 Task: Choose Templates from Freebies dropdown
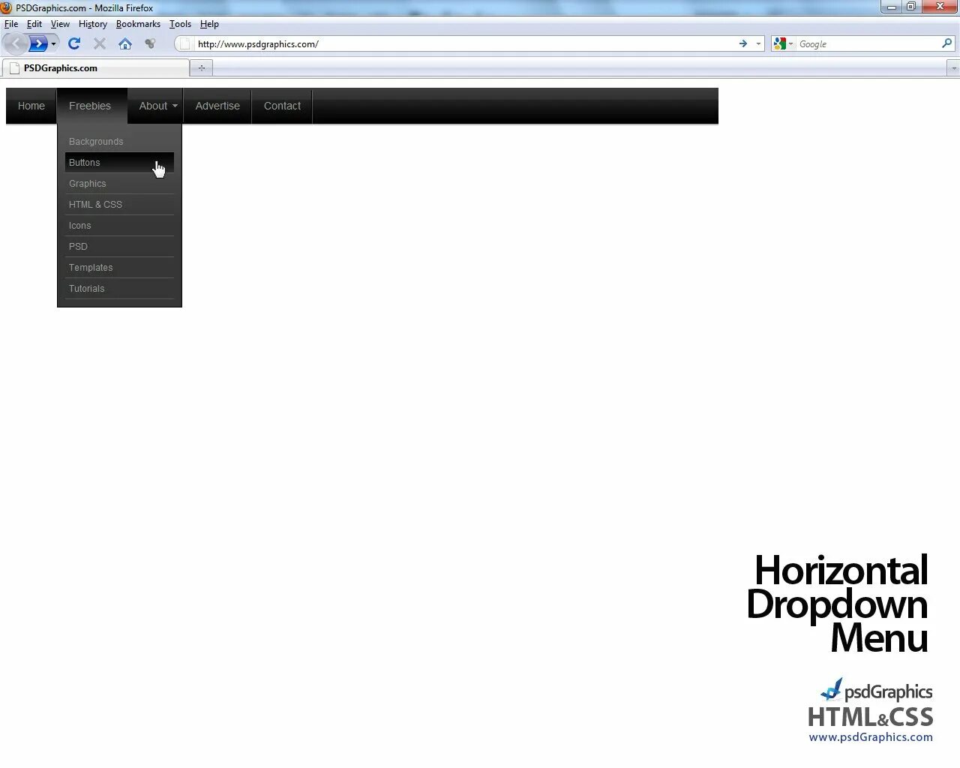[119, 268]
